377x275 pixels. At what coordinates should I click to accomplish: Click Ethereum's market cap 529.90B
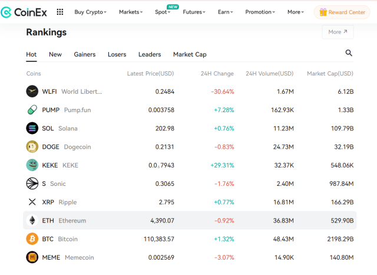coord(342,221)
